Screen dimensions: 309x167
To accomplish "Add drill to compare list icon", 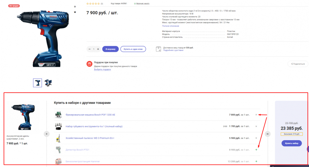I will click(x=75, y=7).
